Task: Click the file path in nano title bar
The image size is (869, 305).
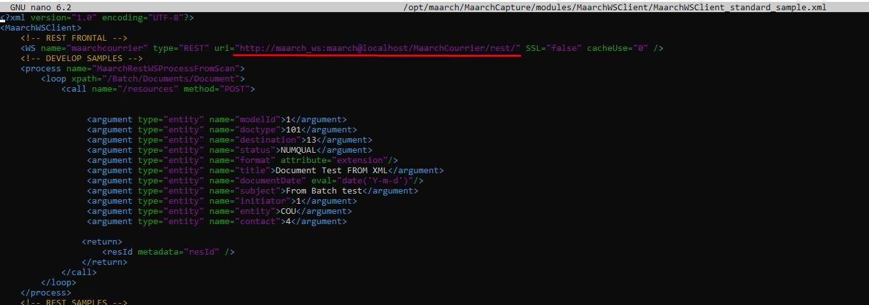Action: point(614,7)
